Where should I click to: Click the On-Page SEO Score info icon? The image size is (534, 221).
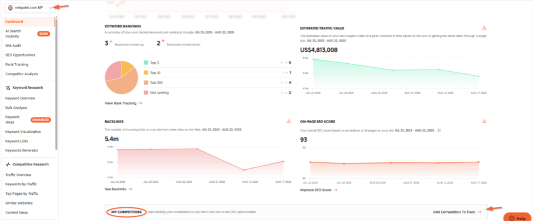coord(439,130)
